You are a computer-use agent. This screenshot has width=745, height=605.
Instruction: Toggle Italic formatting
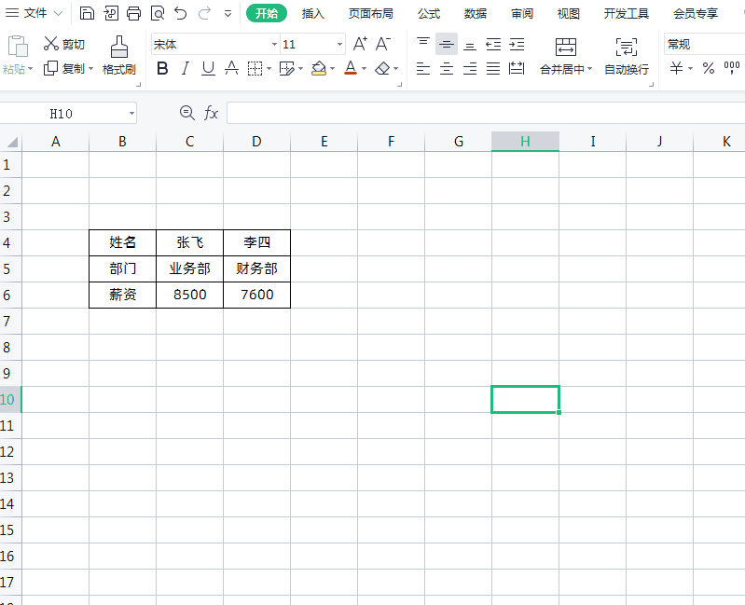tap(186, 69)
